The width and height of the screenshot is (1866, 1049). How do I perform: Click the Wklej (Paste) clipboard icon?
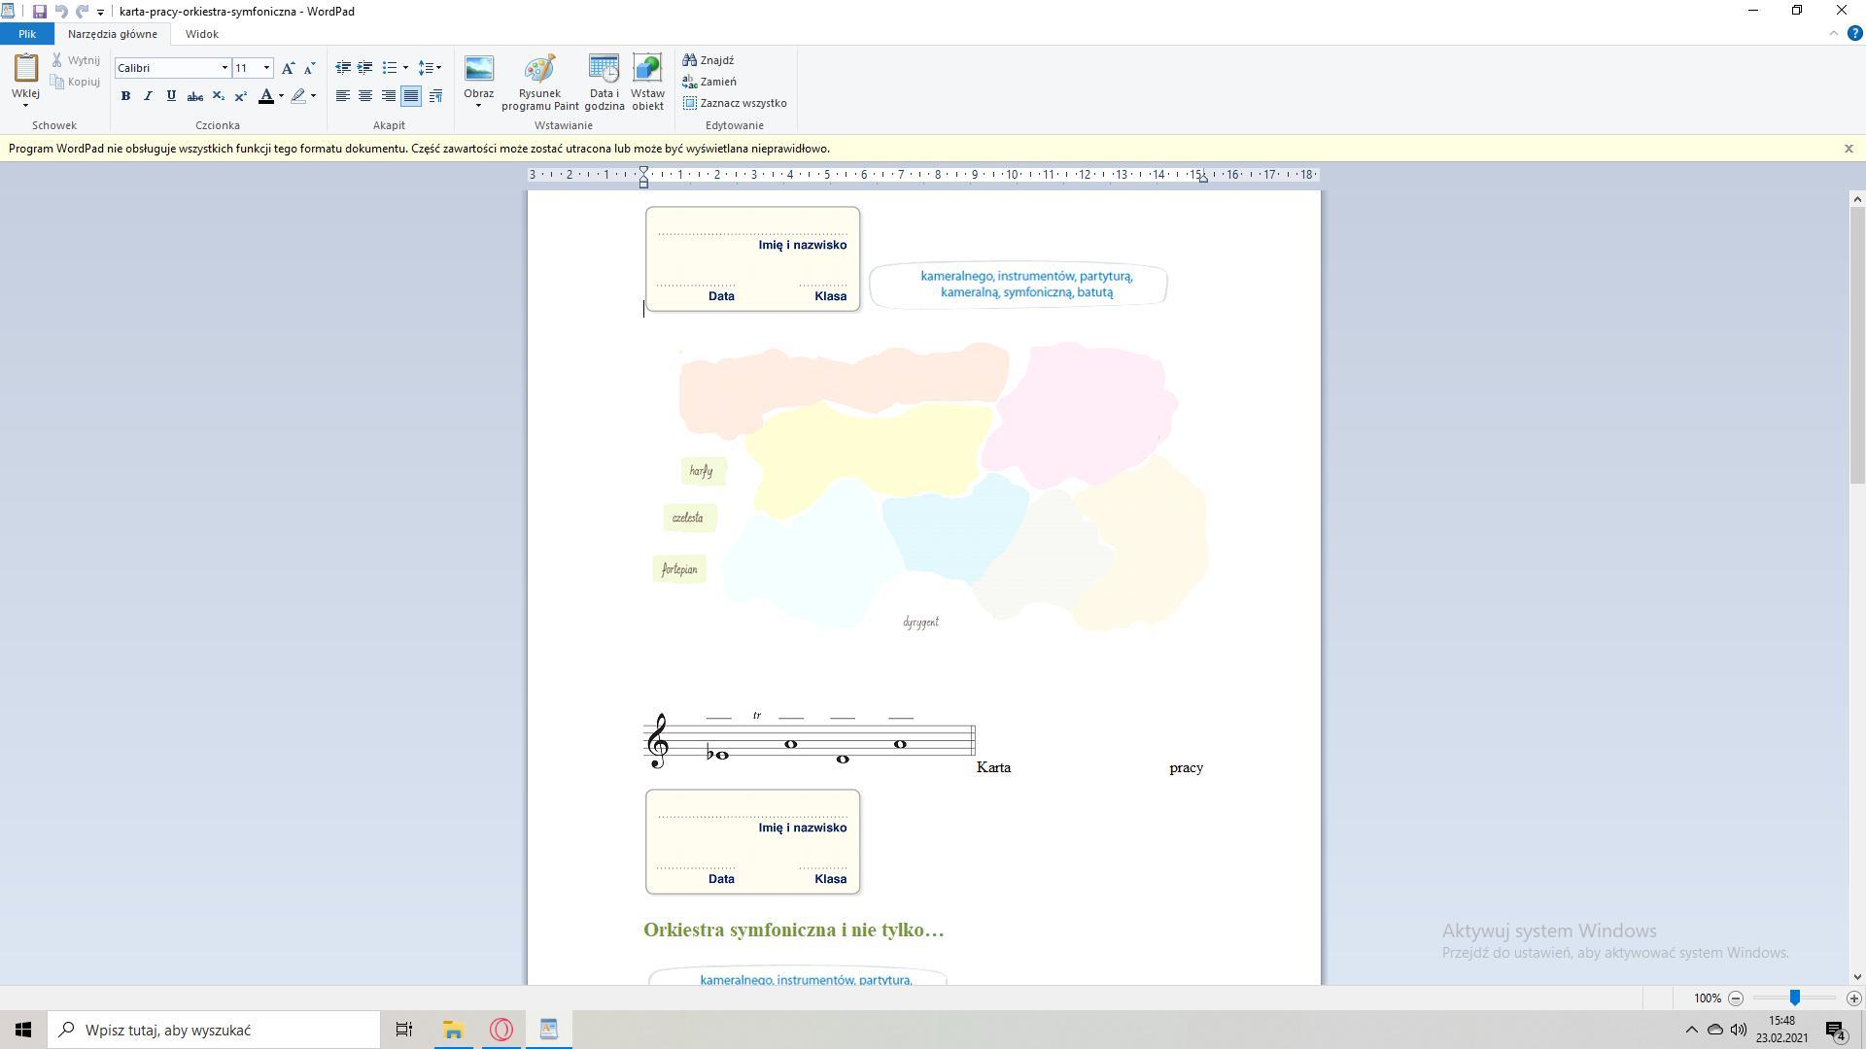tap(25, 68)
